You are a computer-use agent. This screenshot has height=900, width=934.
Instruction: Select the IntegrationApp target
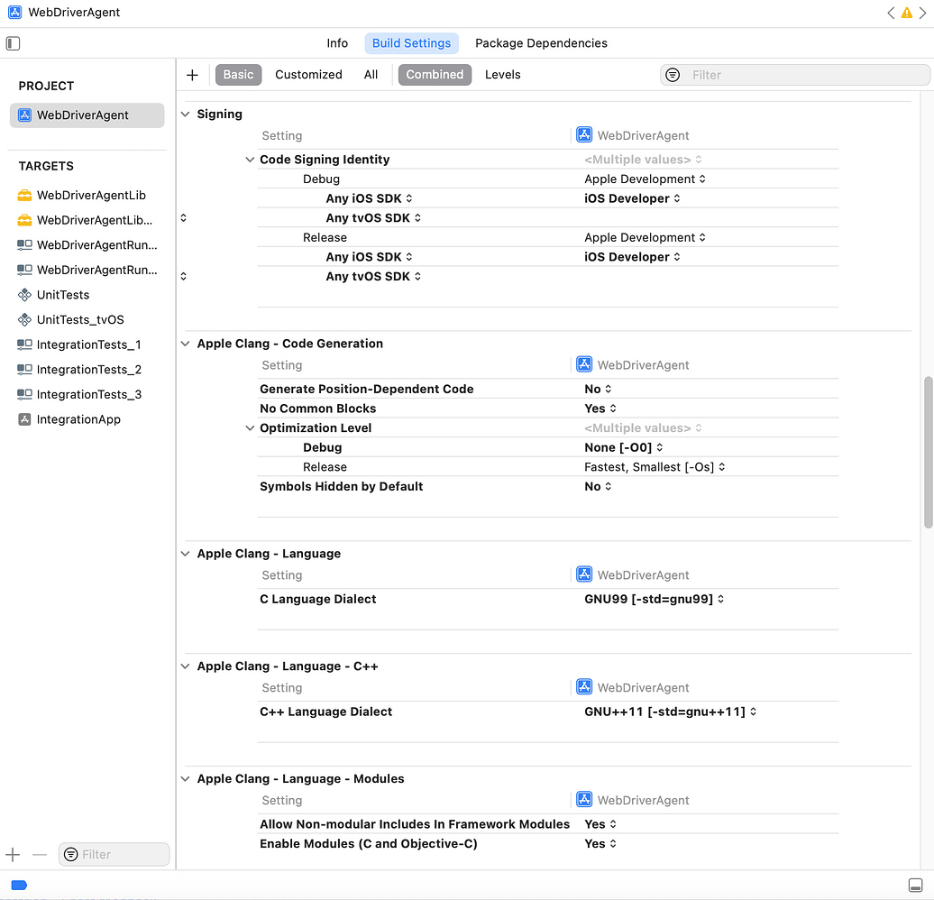pyautogui.click(x=78, y=419)
